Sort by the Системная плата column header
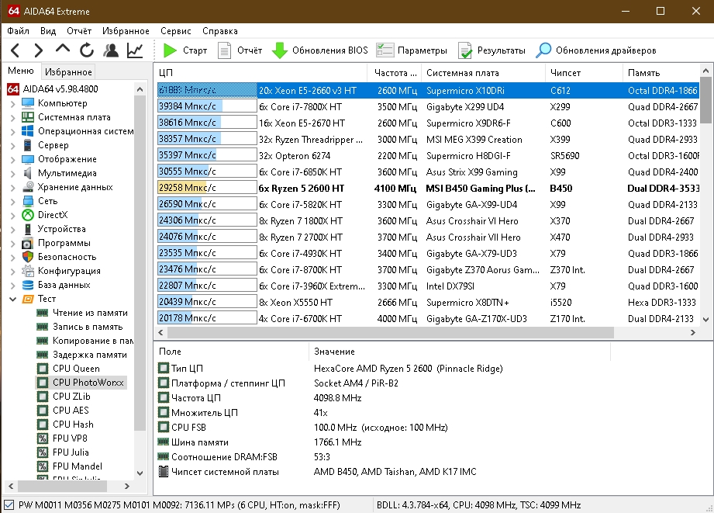 point(484,72)
